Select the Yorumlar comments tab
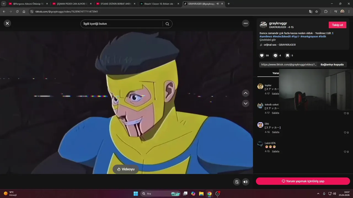353x198 pixels. 276,73
